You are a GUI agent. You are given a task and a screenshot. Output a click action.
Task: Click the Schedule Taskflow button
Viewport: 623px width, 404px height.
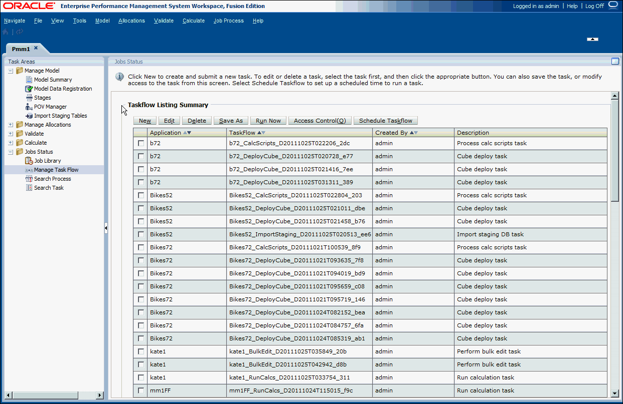pos(386,121)
